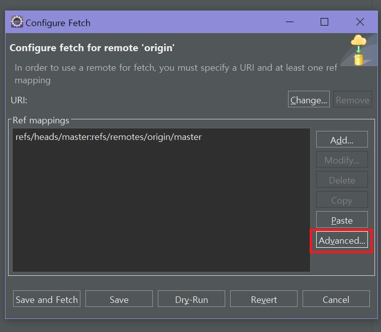Click the Copy ref mapping button
This screenshot has width=381, height=332.
342,200
